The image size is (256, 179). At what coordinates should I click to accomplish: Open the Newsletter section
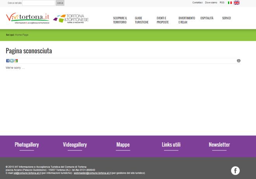pos(219,145)
